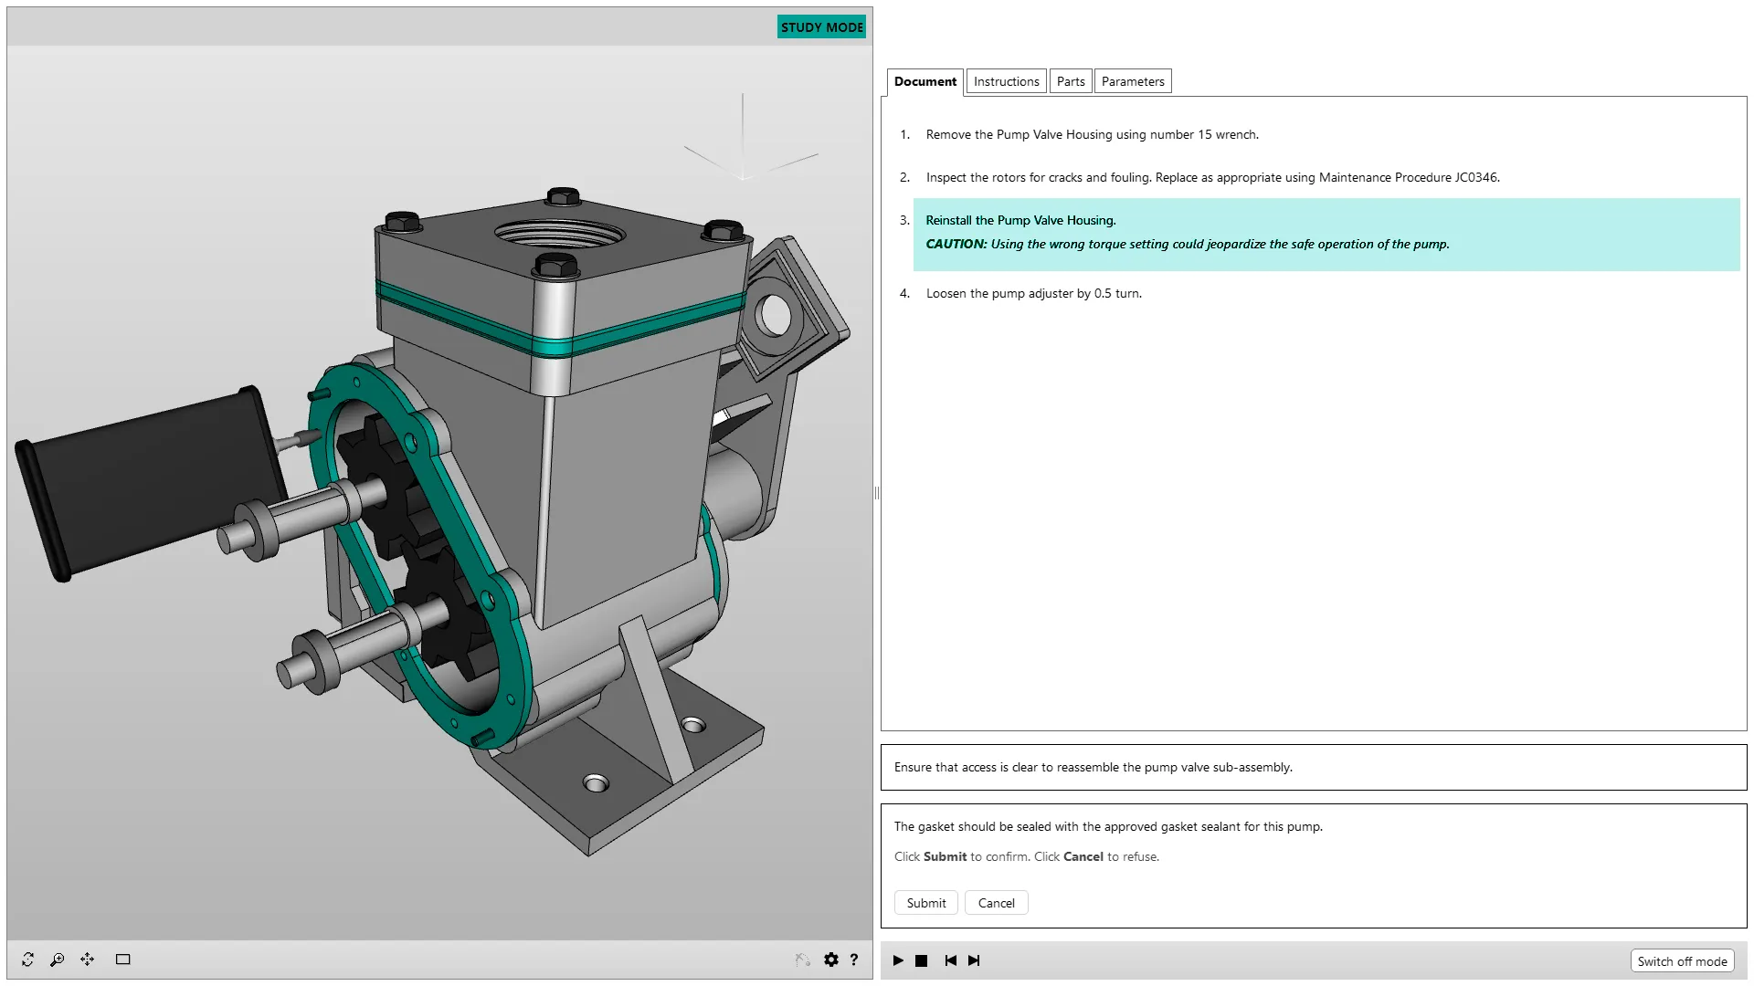This screenshot has height=986, width=1754.
Task: Select step 1 Remove Pump Valve Housing
Action: (1092, 134)
